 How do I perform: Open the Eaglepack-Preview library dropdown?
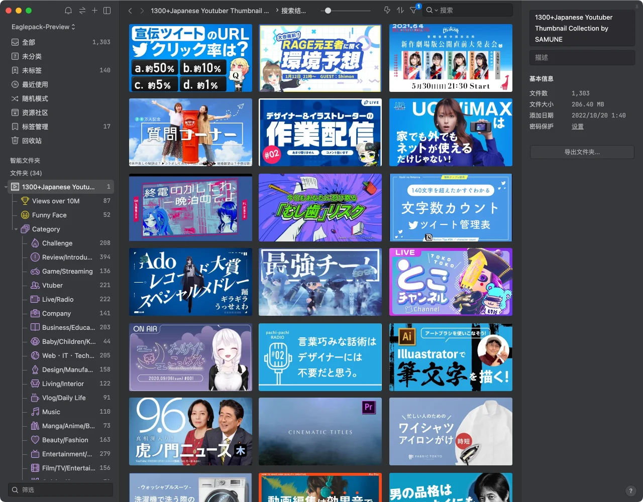[43, 27]
